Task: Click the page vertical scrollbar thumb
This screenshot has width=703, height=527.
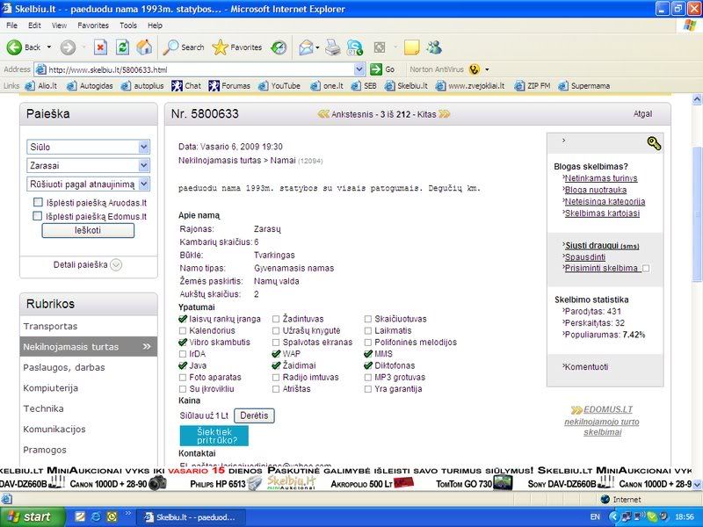Action: pyautogui.click(x=697, y=215)
